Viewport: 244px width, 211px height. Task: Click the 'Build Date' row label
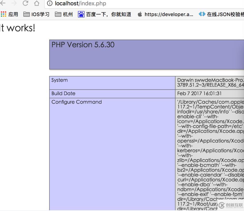point(63,94)
